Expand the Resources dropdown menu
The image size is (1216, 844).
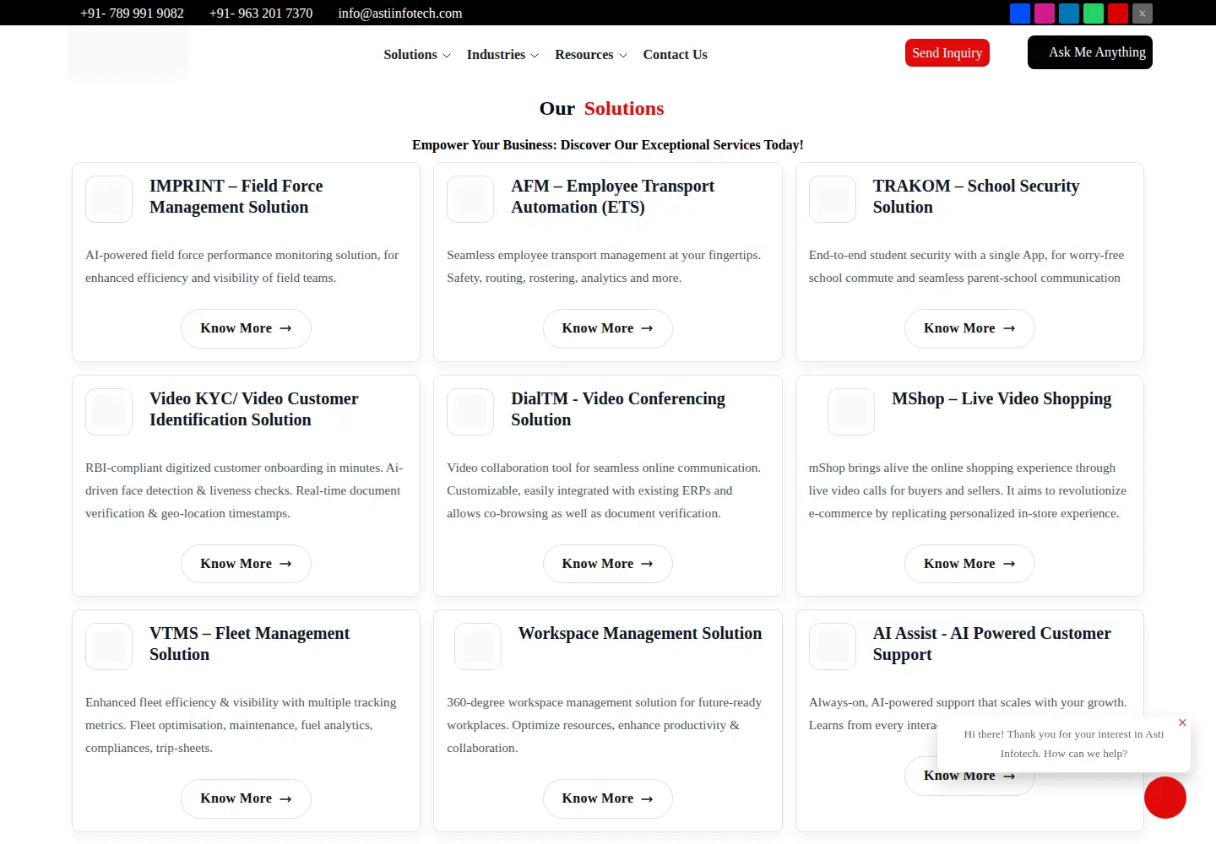591,55
